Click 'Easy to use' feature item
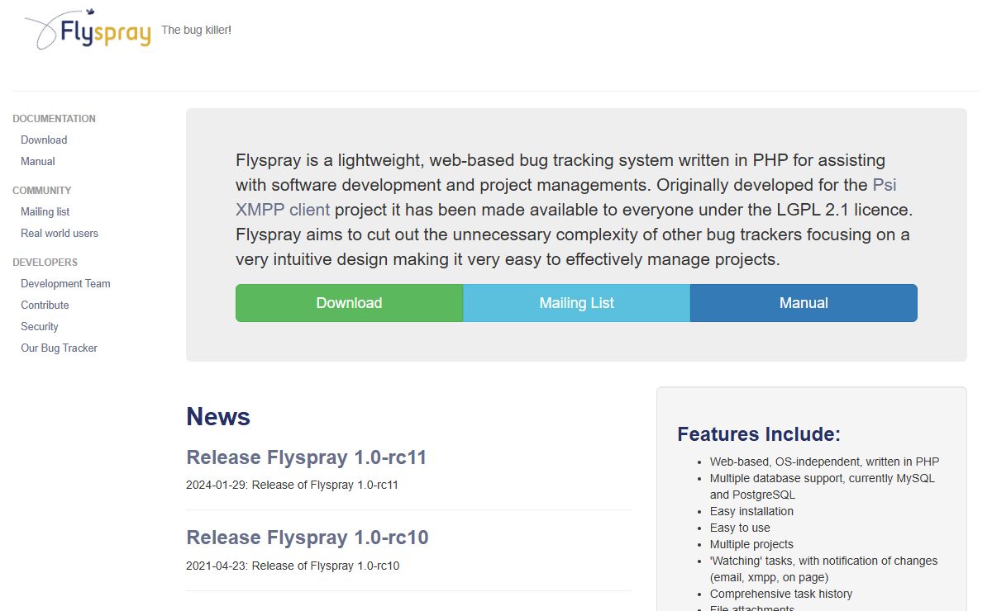This screenshot has width=992, height=611. click(740, 528)
